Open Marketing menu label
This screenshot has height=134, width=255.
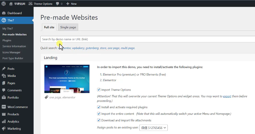(14, 128)
